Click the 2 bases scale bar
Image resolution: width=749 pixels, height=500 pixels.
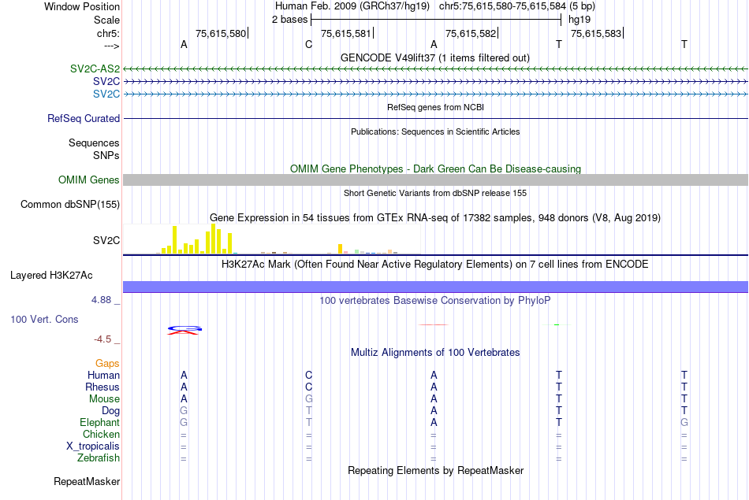tap(436, 20)
